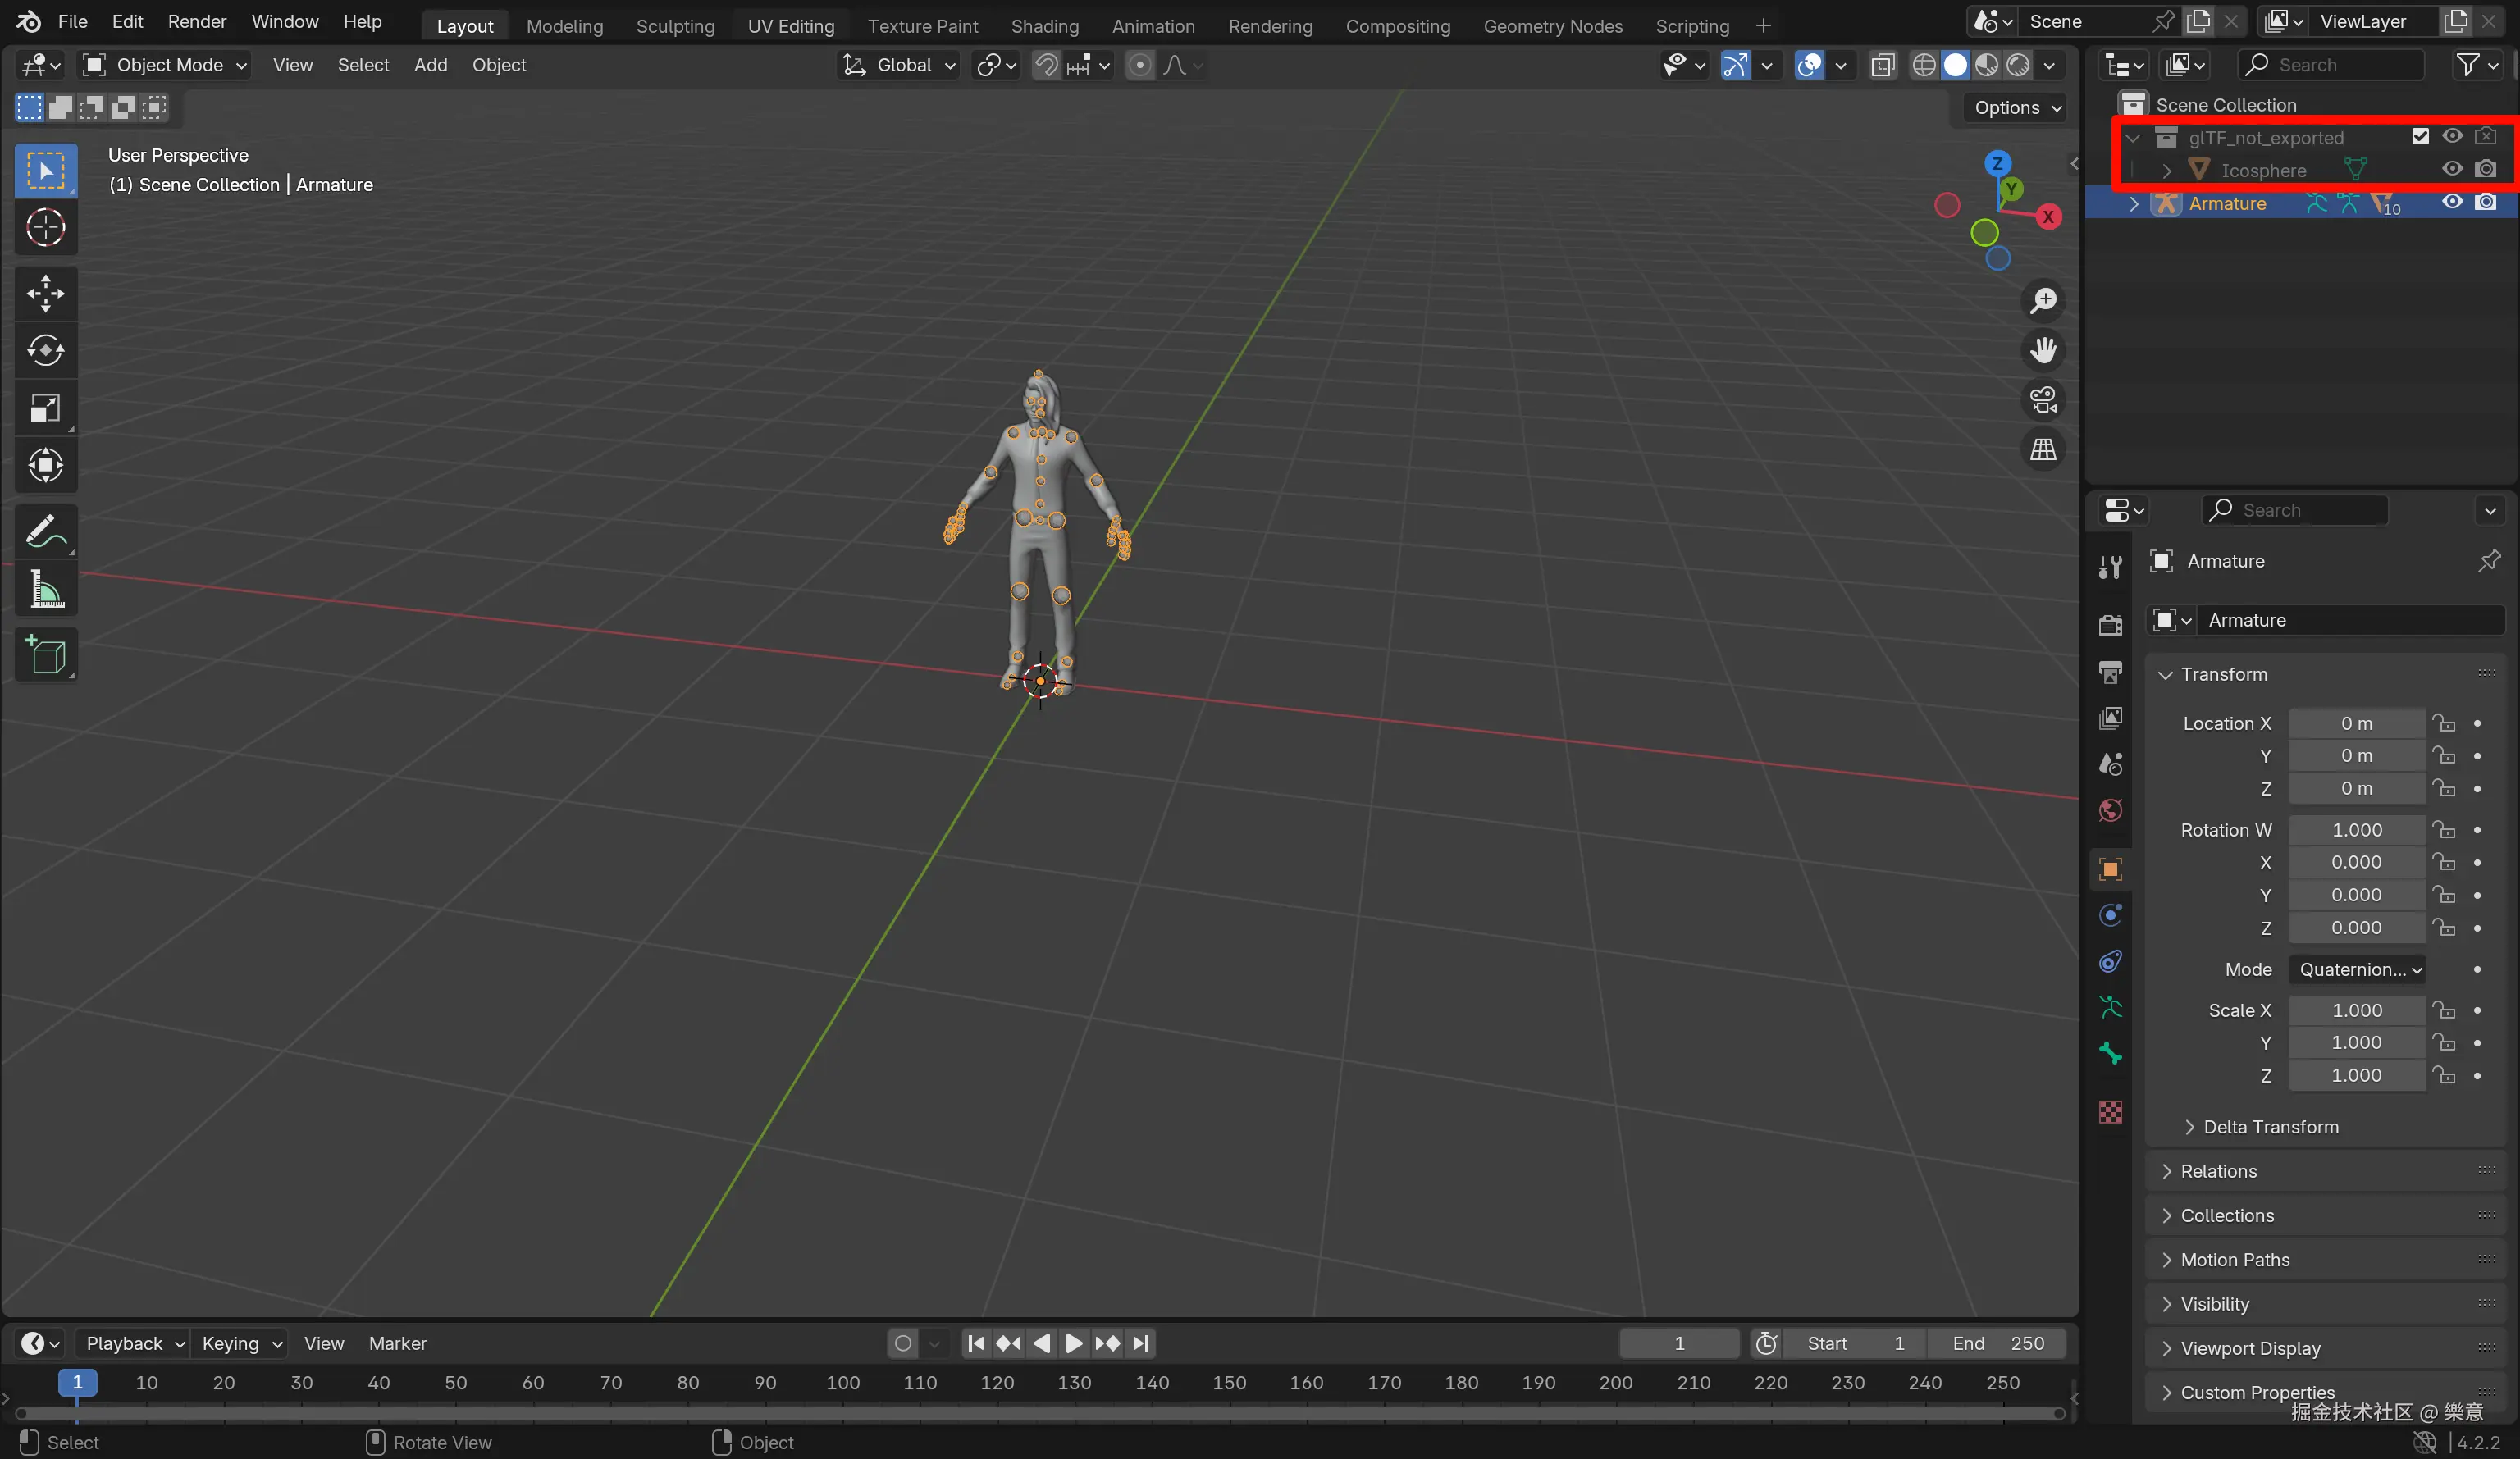Select the Add Cube tool
Viewport: 2520px width, 1459px height.
click(x=46, y=655)
